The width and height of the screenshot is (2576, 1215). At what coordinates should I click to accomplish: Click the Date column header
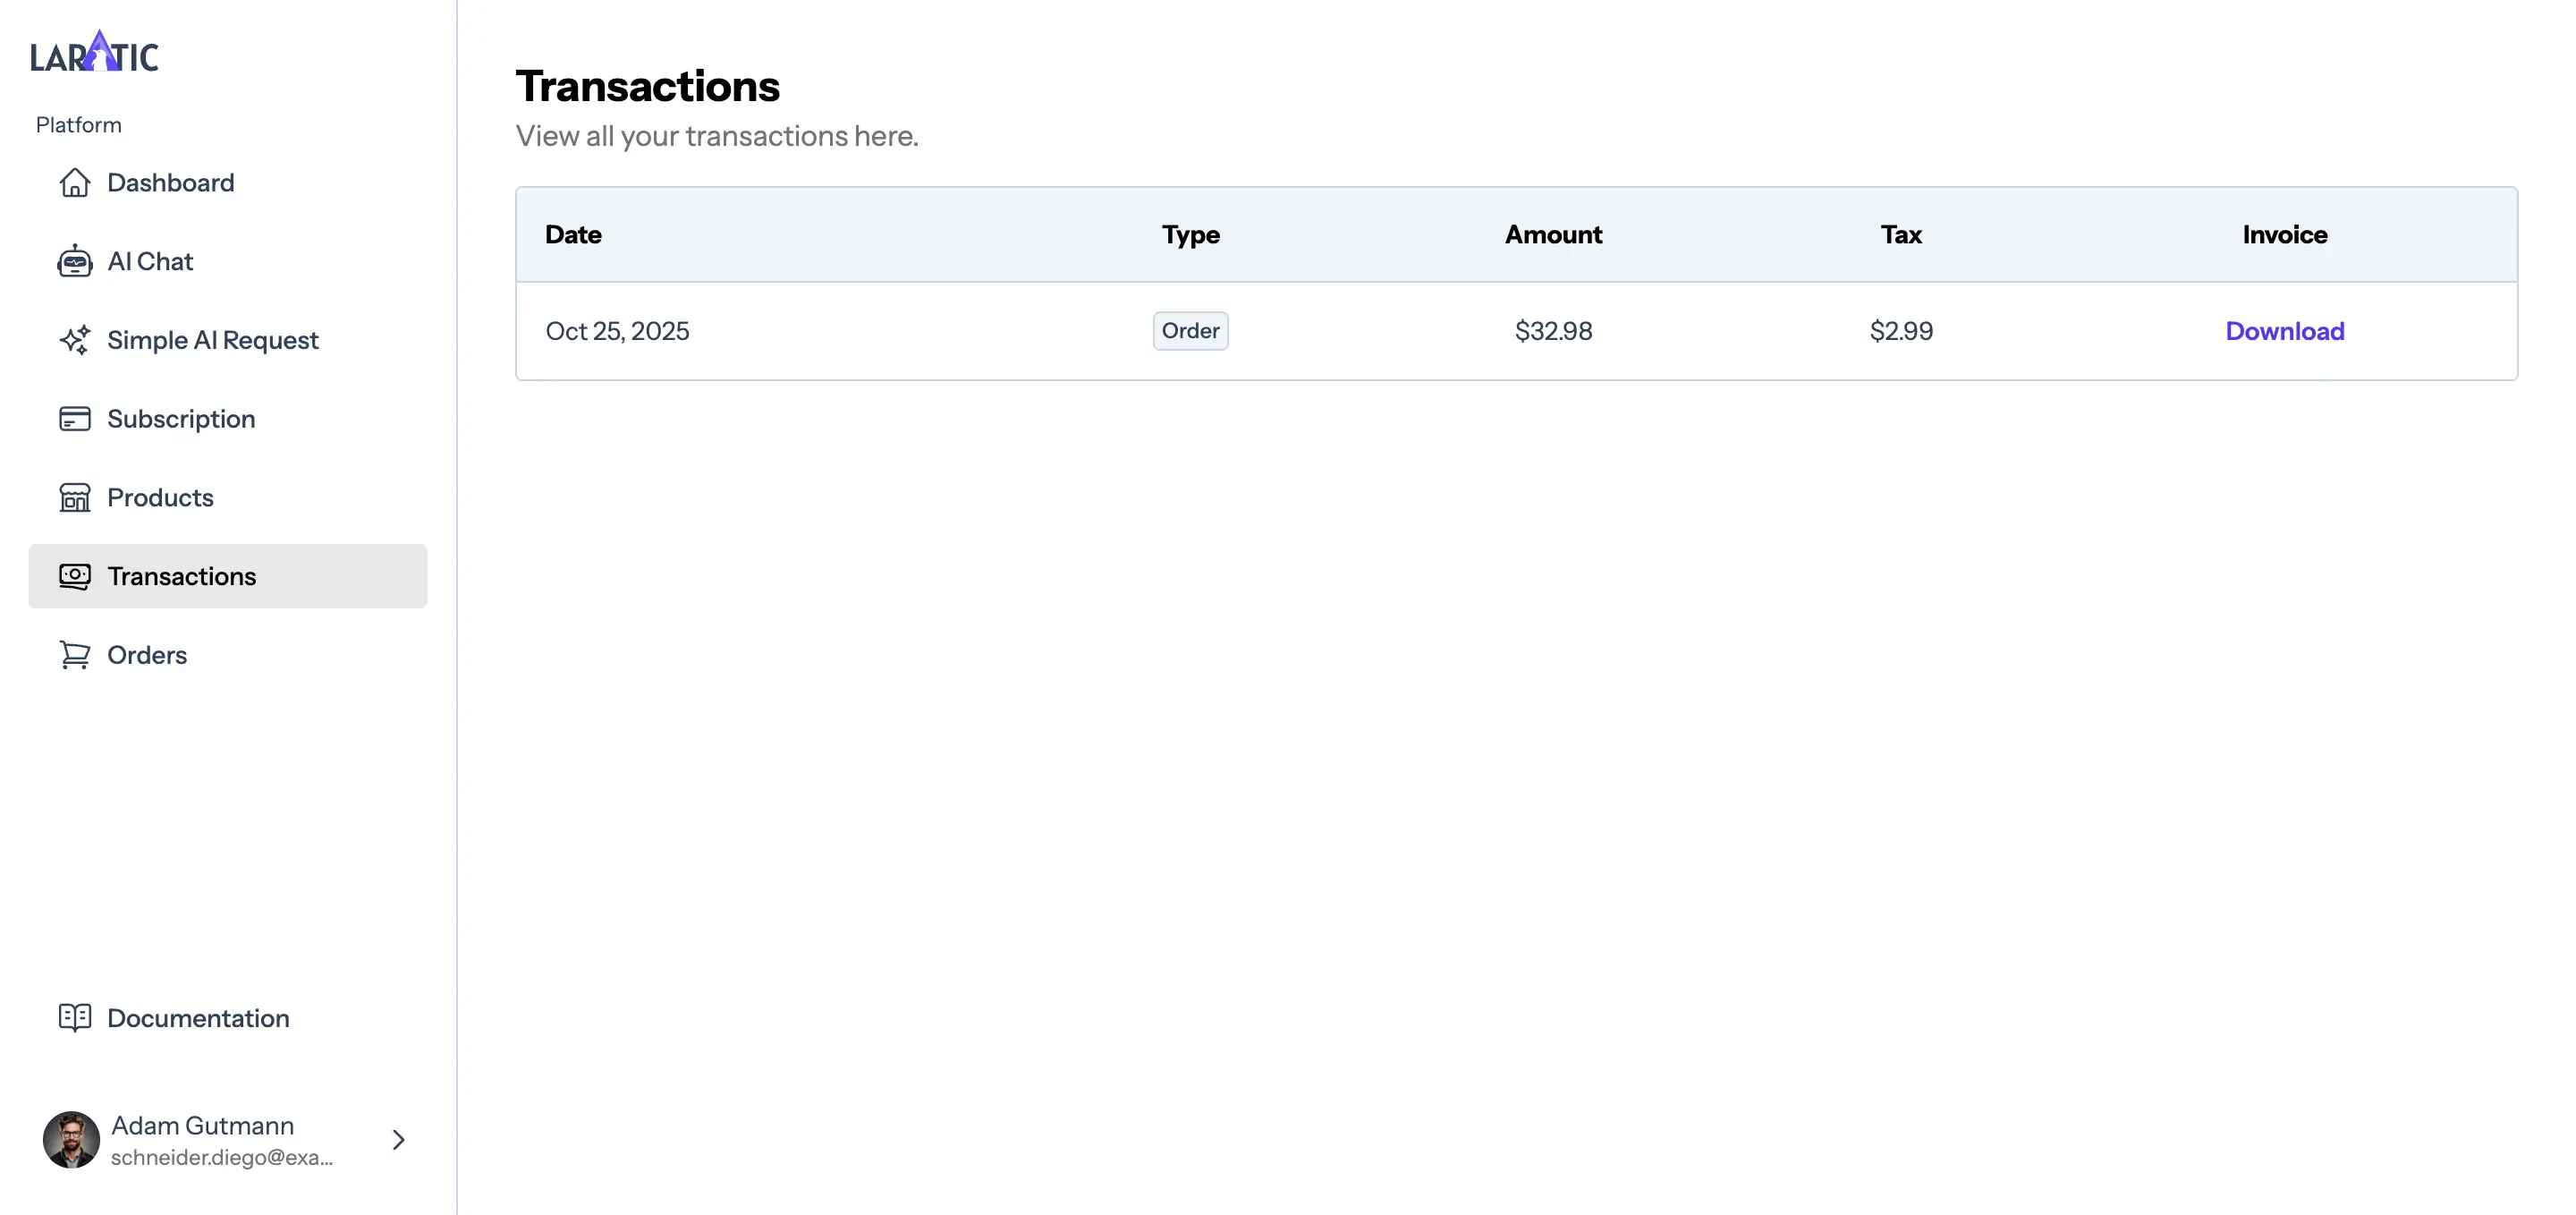pos(574,234)
